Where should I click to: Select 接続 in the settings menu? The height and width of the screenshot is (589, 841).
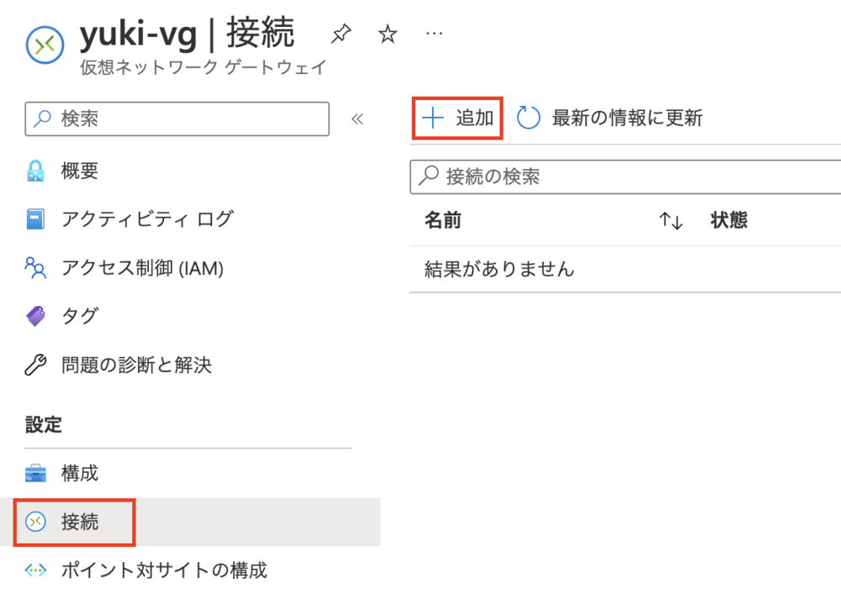click(79, 523)
